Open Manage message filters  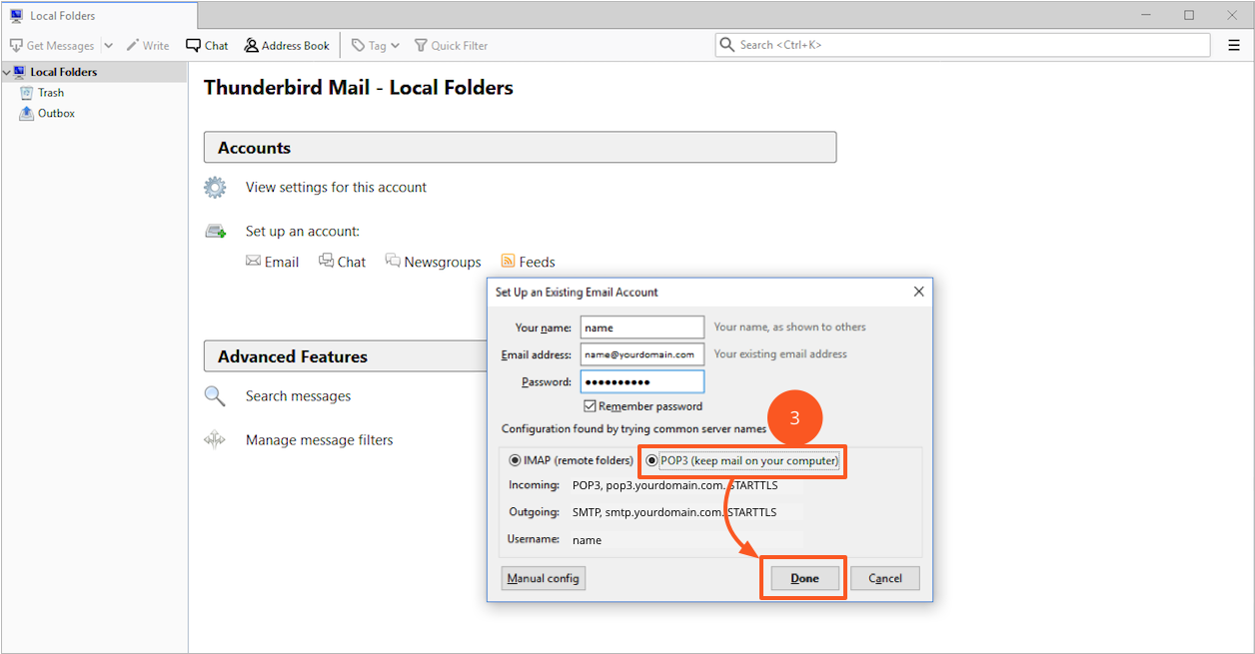pos(320,440)
